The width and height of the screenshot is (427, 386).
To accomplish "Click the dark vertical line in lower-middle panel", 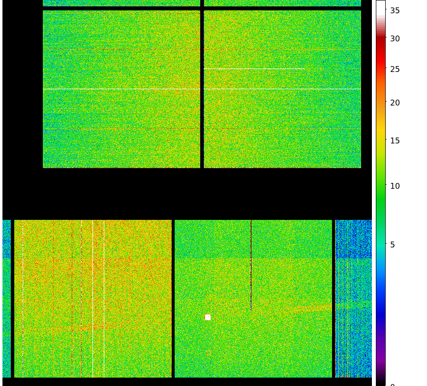I will (x=251, y=266).
